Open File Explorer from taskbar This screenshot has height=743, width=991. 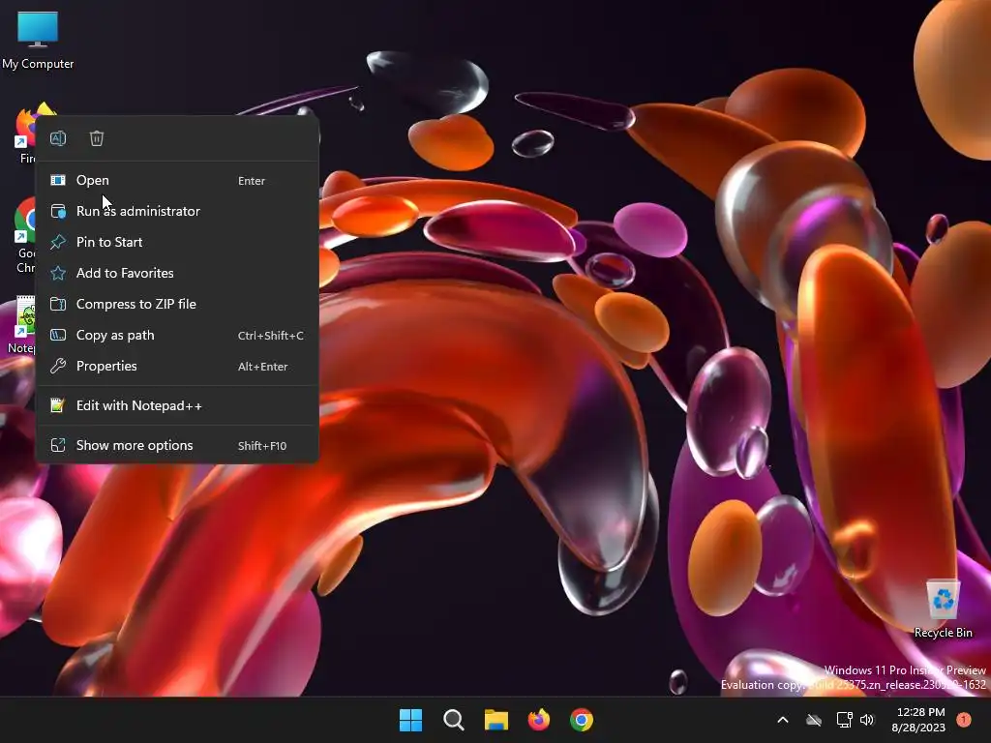point(496,720)
